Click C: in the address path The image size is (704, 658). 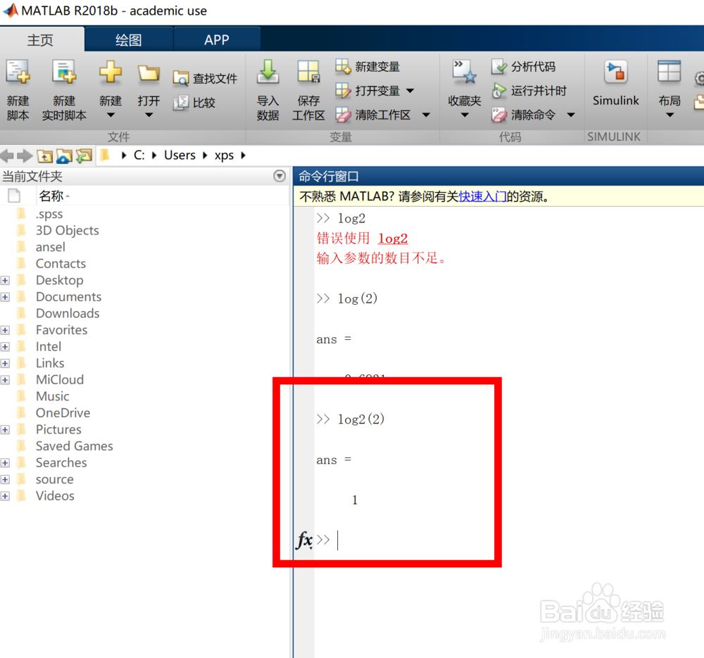click(139, 156)
